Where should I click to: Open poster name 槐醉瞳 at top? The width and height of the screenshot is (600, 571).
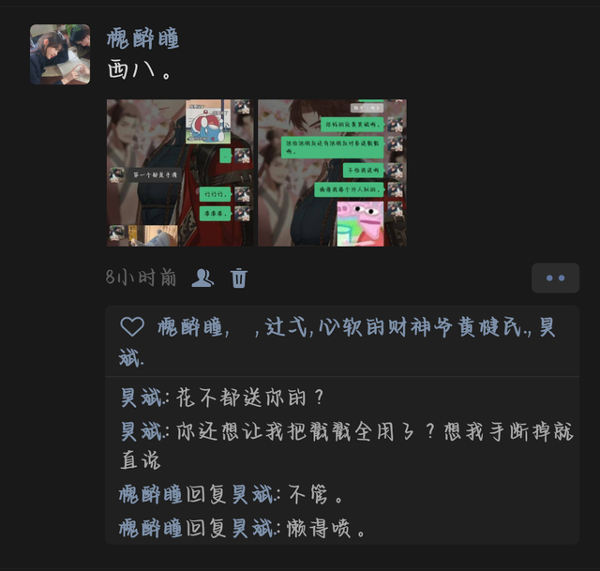[x=143, y=39]
